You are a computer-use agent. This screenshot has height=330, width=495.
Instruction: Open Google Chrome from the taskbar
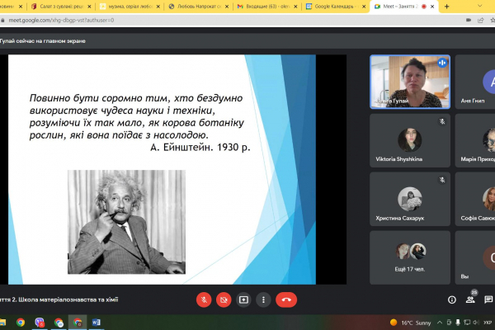click(x=21, y=323)
